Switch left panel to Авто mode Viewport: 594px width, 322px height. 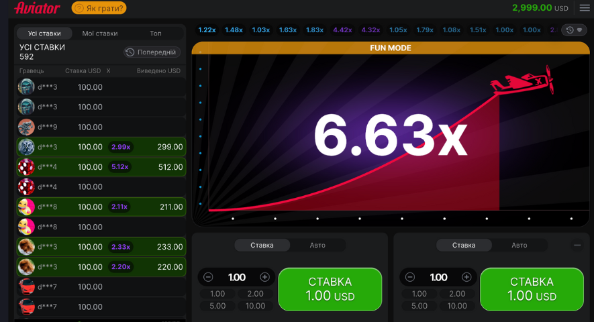point(317,246)
